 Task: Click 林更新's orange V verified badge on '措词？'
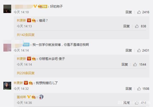(29, 20)
